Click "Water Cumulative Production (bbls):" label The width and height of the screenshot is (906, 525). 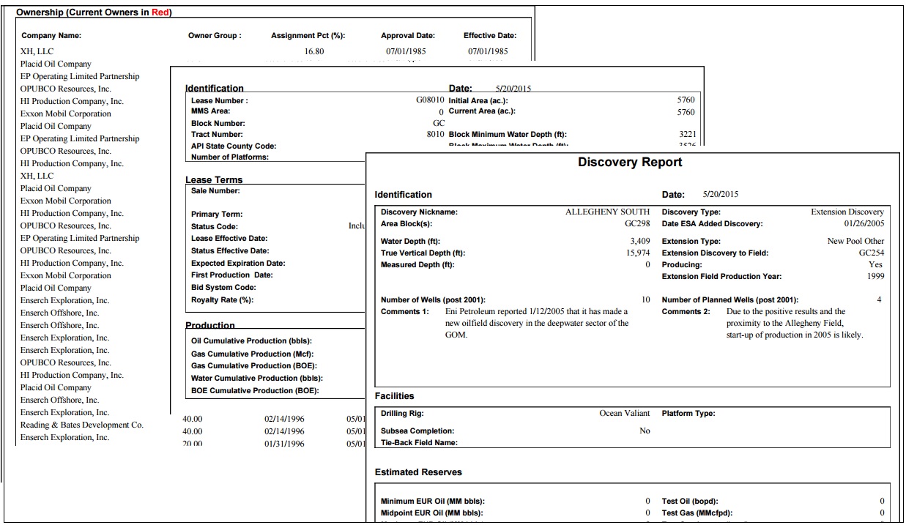tap(257, 379)
